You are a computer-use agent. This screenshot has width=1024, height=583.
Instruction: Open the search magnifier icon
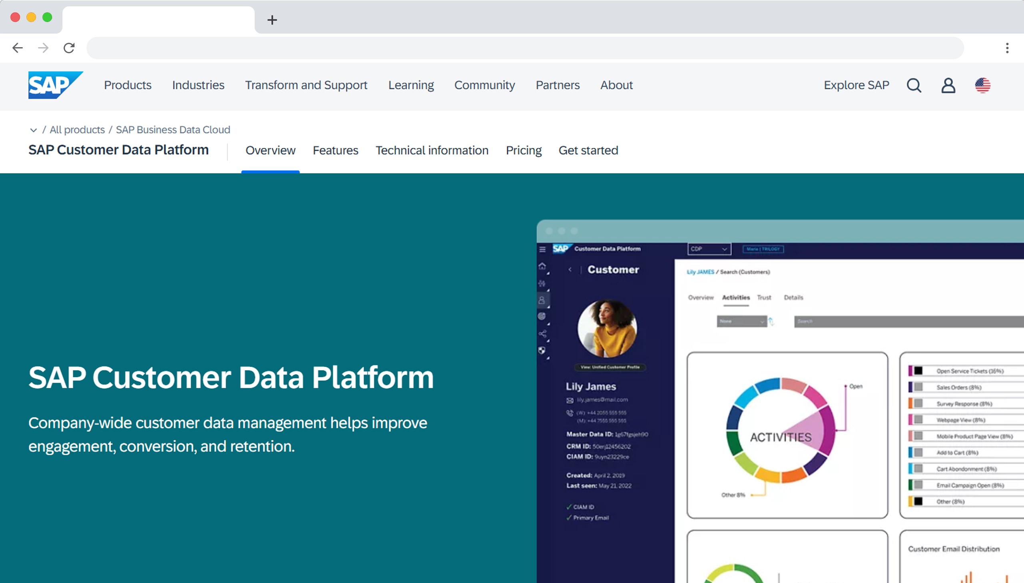pos(914,85)
